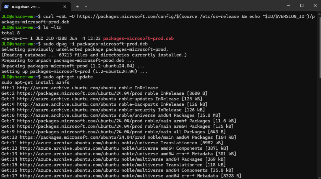This screenshot has width=321, height=179.
Task: Click the Get:12 universe Components line
Action: coord(115,149)
